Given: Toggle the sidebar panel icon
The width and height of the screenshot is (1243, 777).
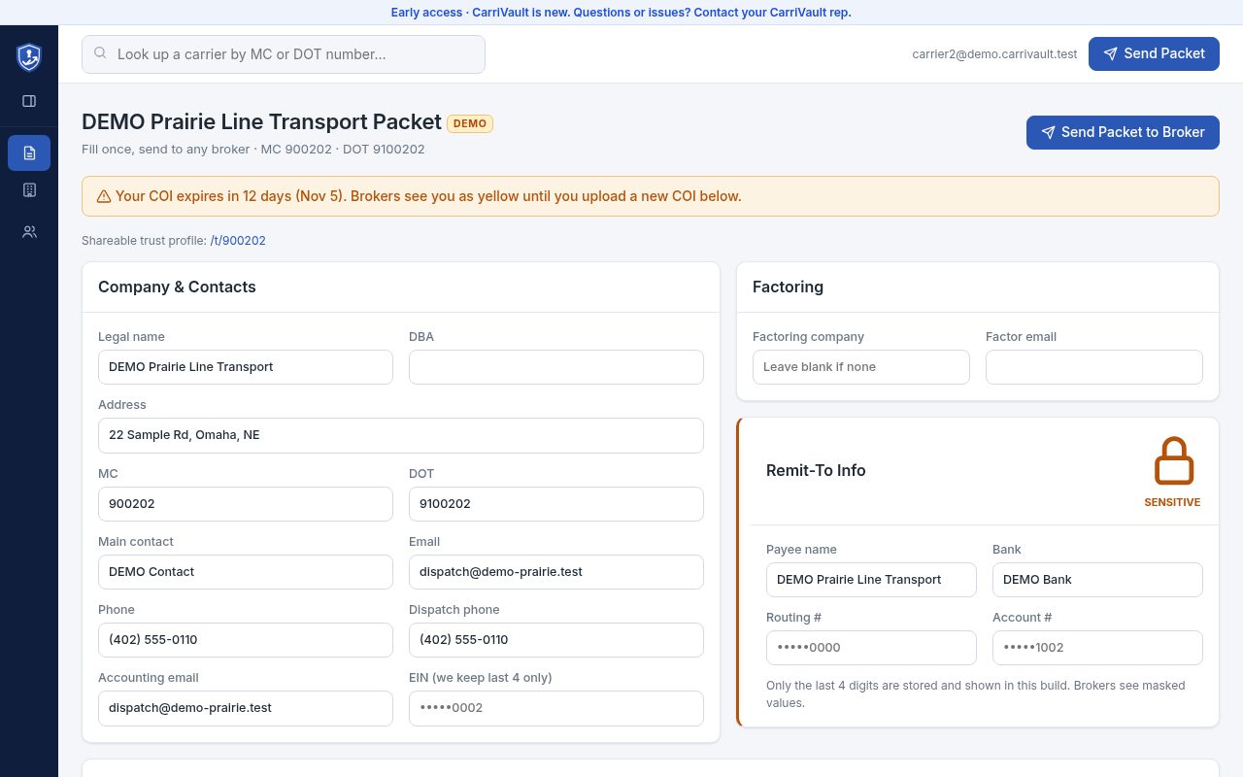Looking at the screenshot, I should coord(29,101).
